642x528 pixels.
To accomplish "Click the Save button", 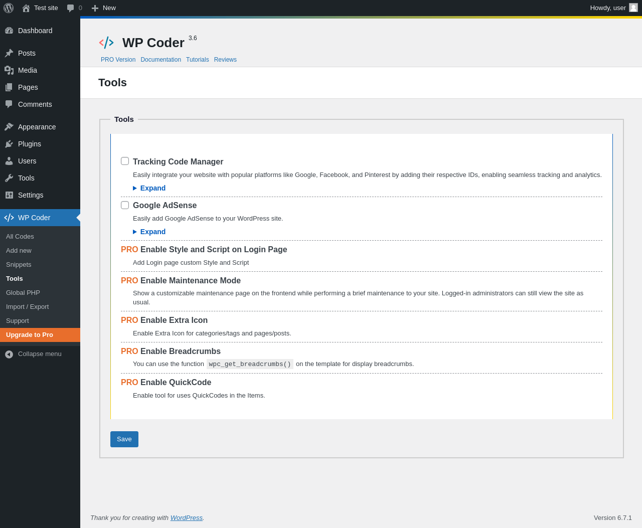I will tap(124, 439).
